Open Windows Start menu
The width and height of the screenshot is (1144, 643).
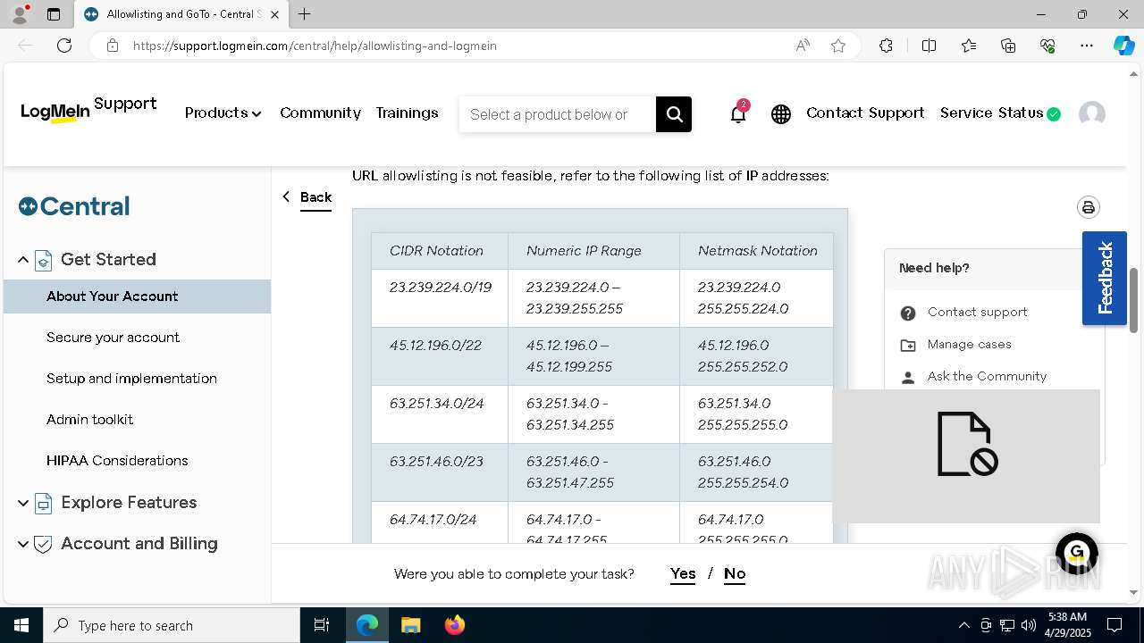point(21,625)
